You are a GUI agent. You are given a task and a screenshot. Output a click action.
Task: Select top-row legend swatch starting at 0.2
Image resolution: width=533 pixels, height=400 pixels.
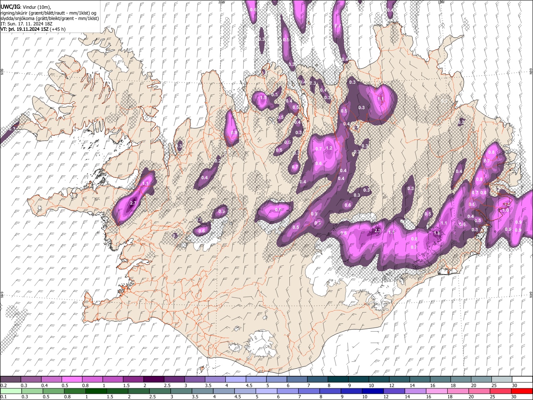click(10, 379)
